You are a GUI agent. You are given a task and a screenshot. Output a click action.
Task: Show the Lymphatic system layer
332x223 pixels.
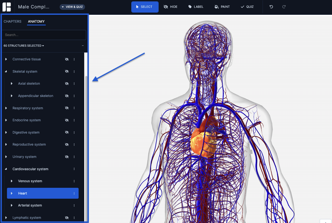[x=67, y=218]
